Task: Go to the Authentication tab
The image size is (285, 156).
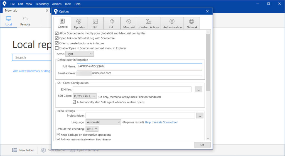Action: [x=172, y=23]
